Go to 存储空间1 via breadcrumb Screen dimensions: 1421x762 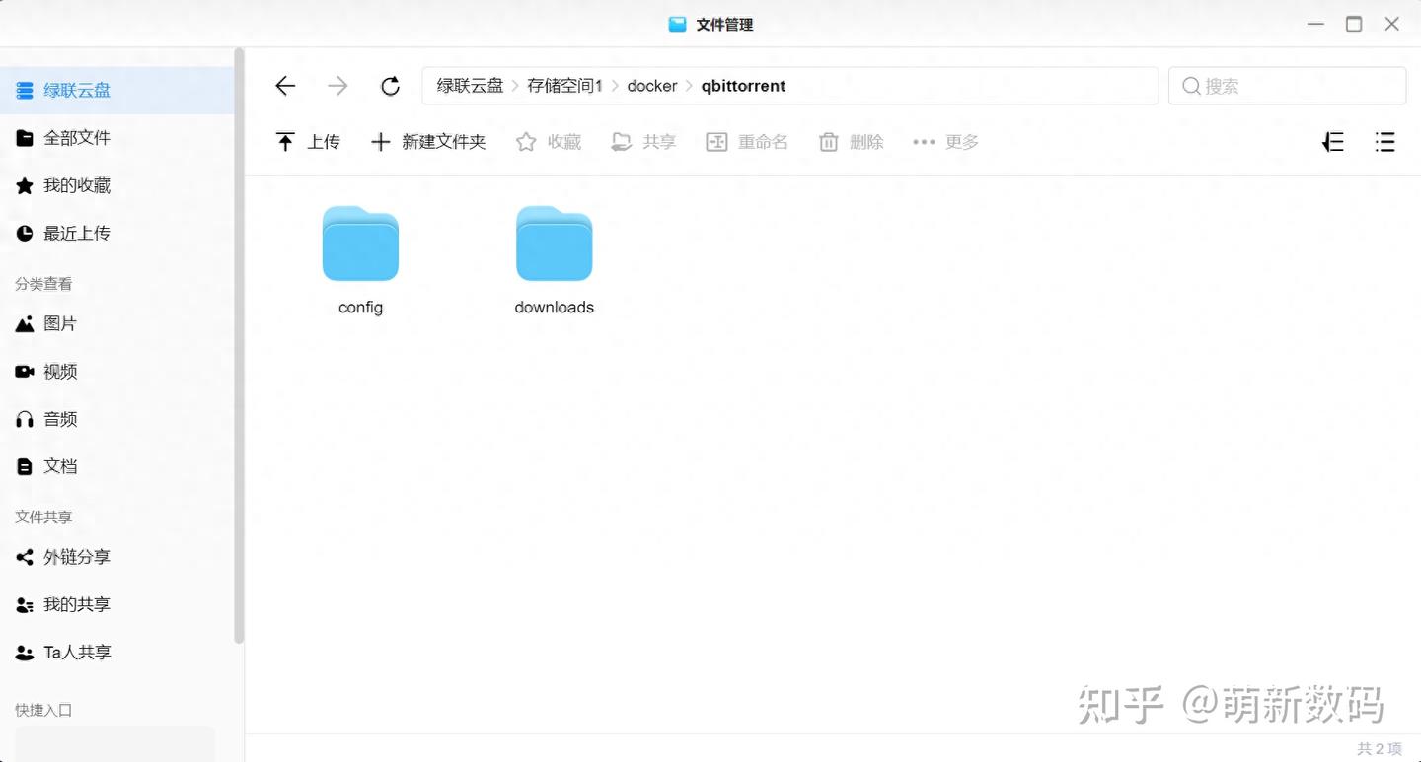pos(563,86)
